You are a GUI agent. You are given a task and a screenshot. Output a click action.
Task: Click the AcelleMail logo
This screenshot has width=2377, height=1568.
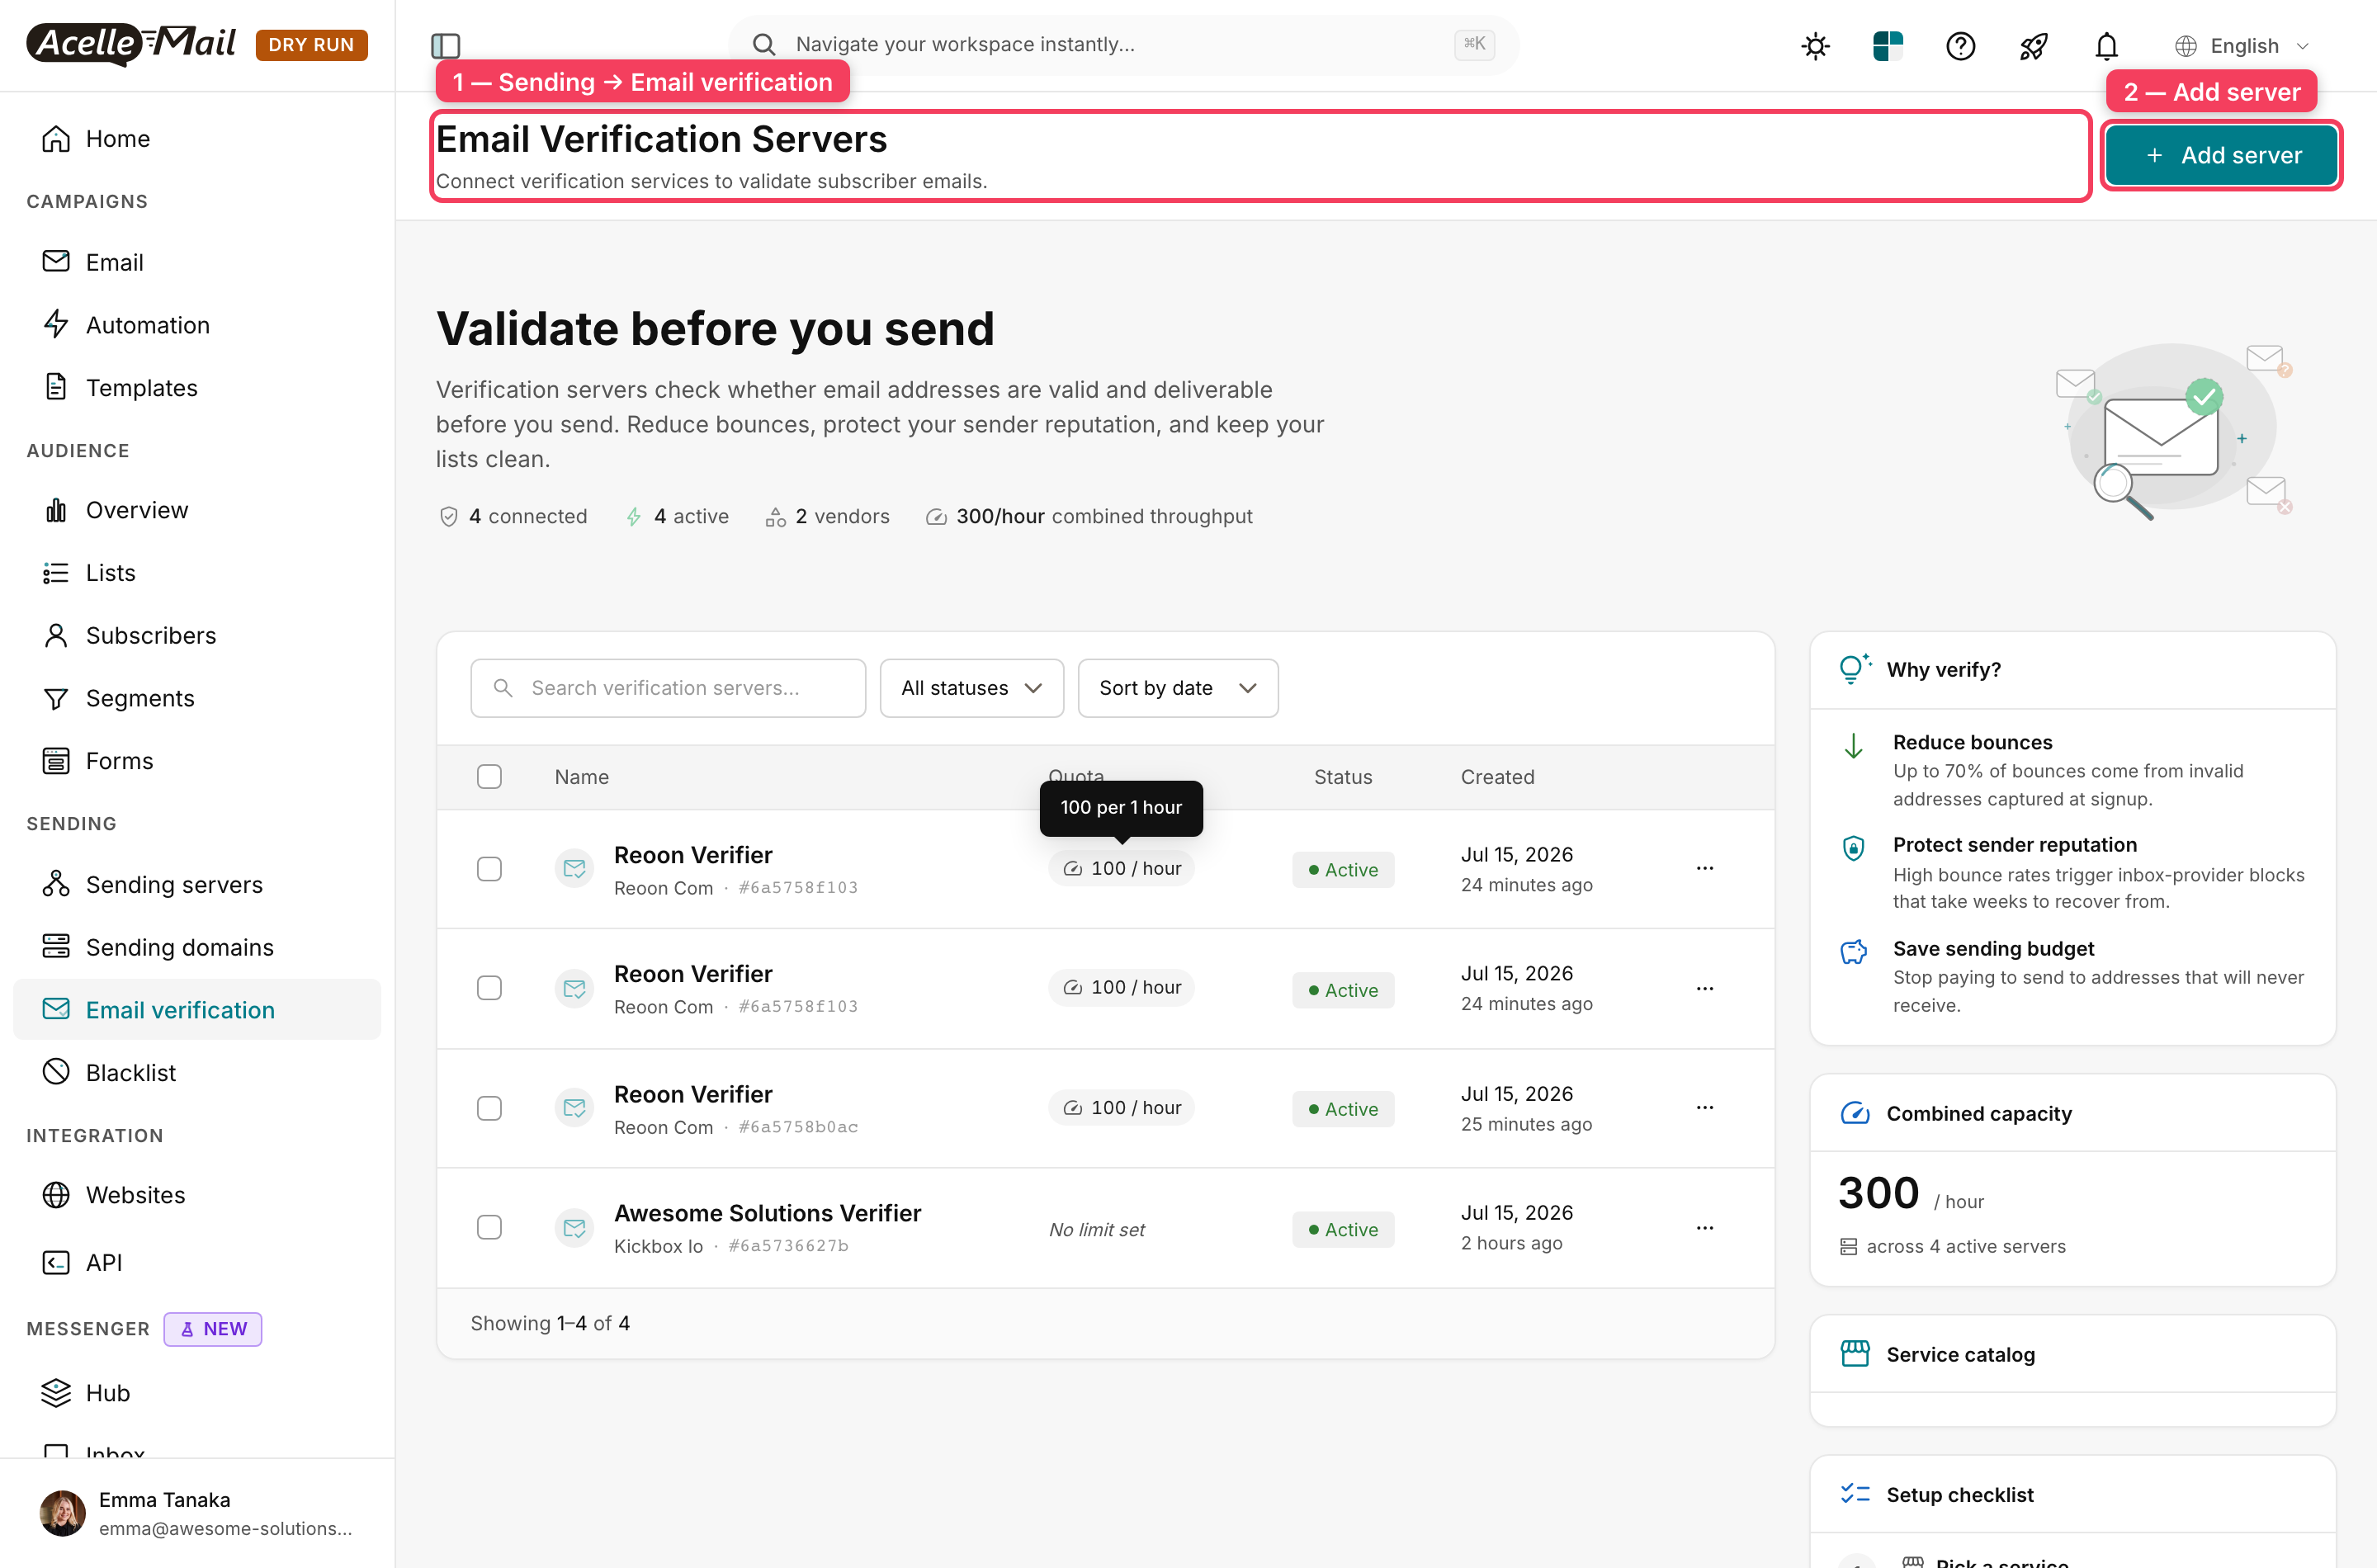pos(131,44)
